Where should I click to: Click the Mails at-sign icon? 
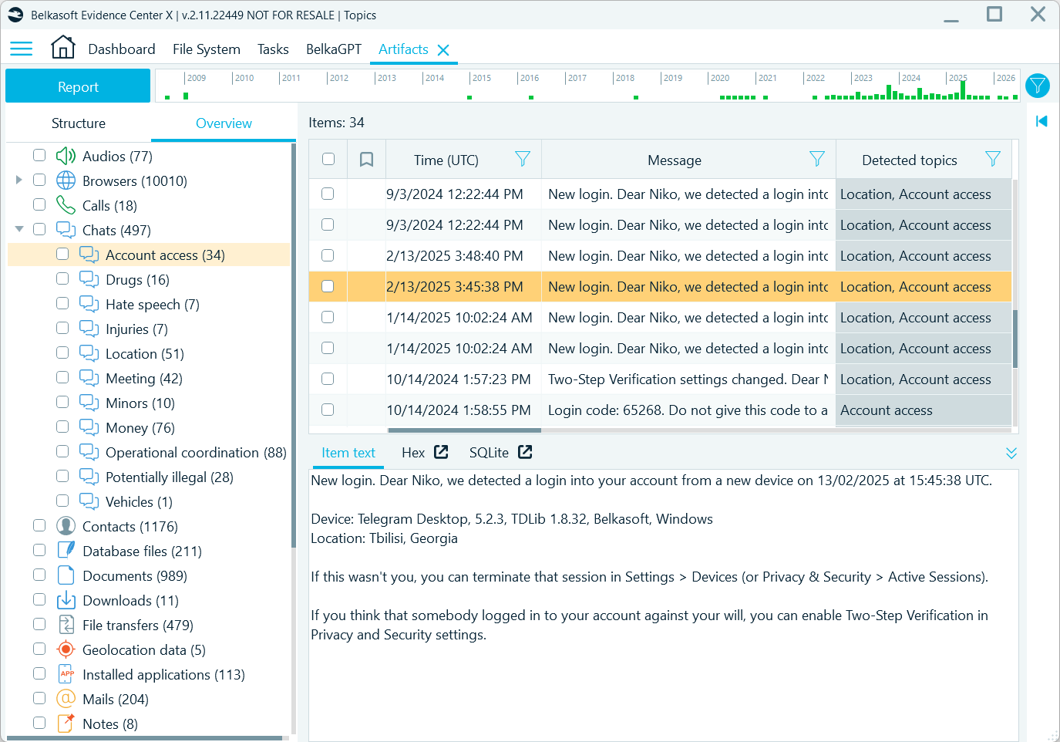pos(66,699)
